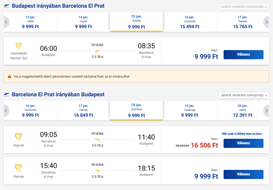Click the Ryanair logo on flight FR 8394
Image resolution: width=273 pixels, height=190 pixels.
19,168
